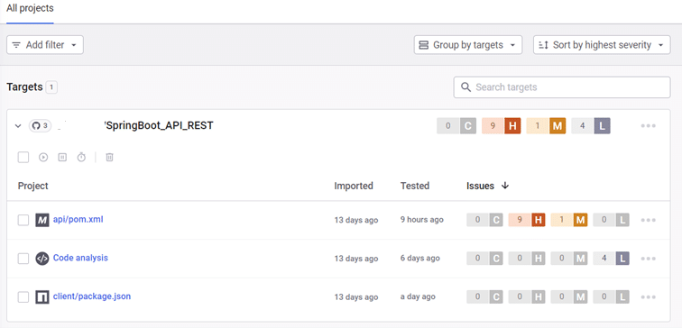This screenshot has width=682, height=328.
Task: Open the Add filter dropdown
Action: pyautogui.click(x=45, y=45)
